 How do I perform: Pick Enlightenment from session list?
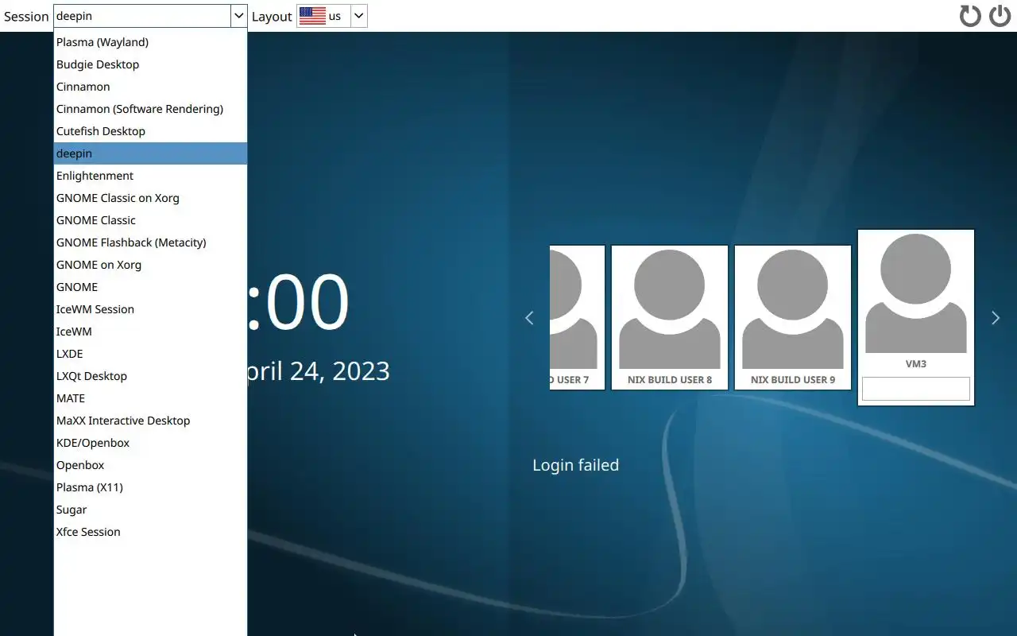click(x=150, y=176)
